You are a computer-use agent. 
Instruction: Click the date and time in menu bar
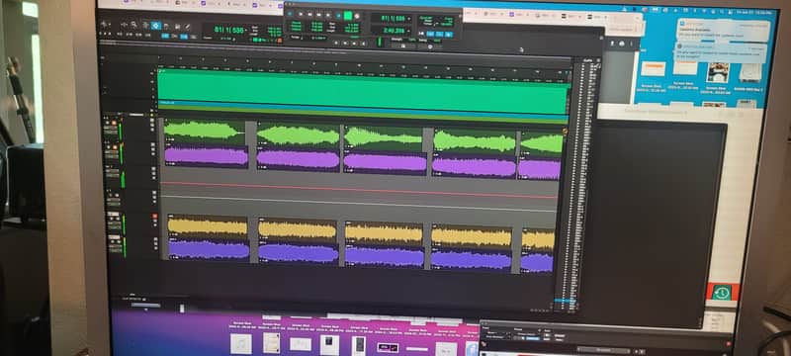pyautogui.click(x=754, y=12)
